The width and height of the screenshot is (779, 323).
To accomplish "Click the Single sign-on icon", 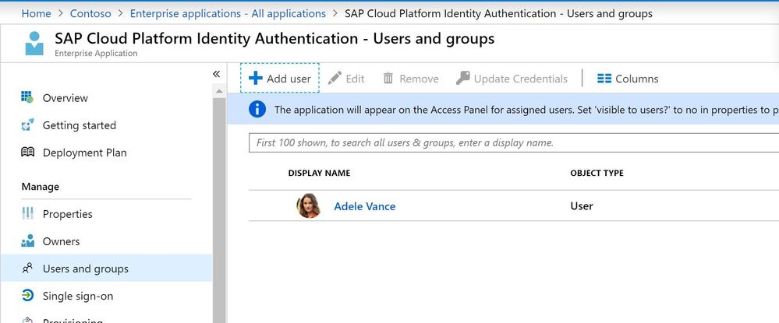I will [27, 296].
